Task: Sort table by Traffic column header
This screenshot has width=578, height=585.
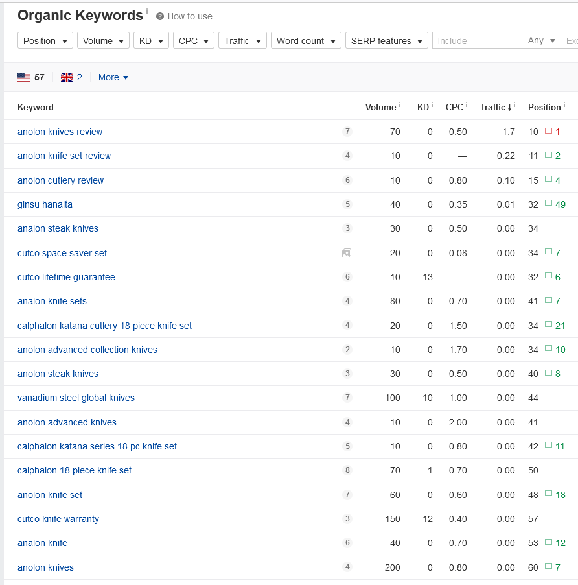Action: tap(496, 107)
